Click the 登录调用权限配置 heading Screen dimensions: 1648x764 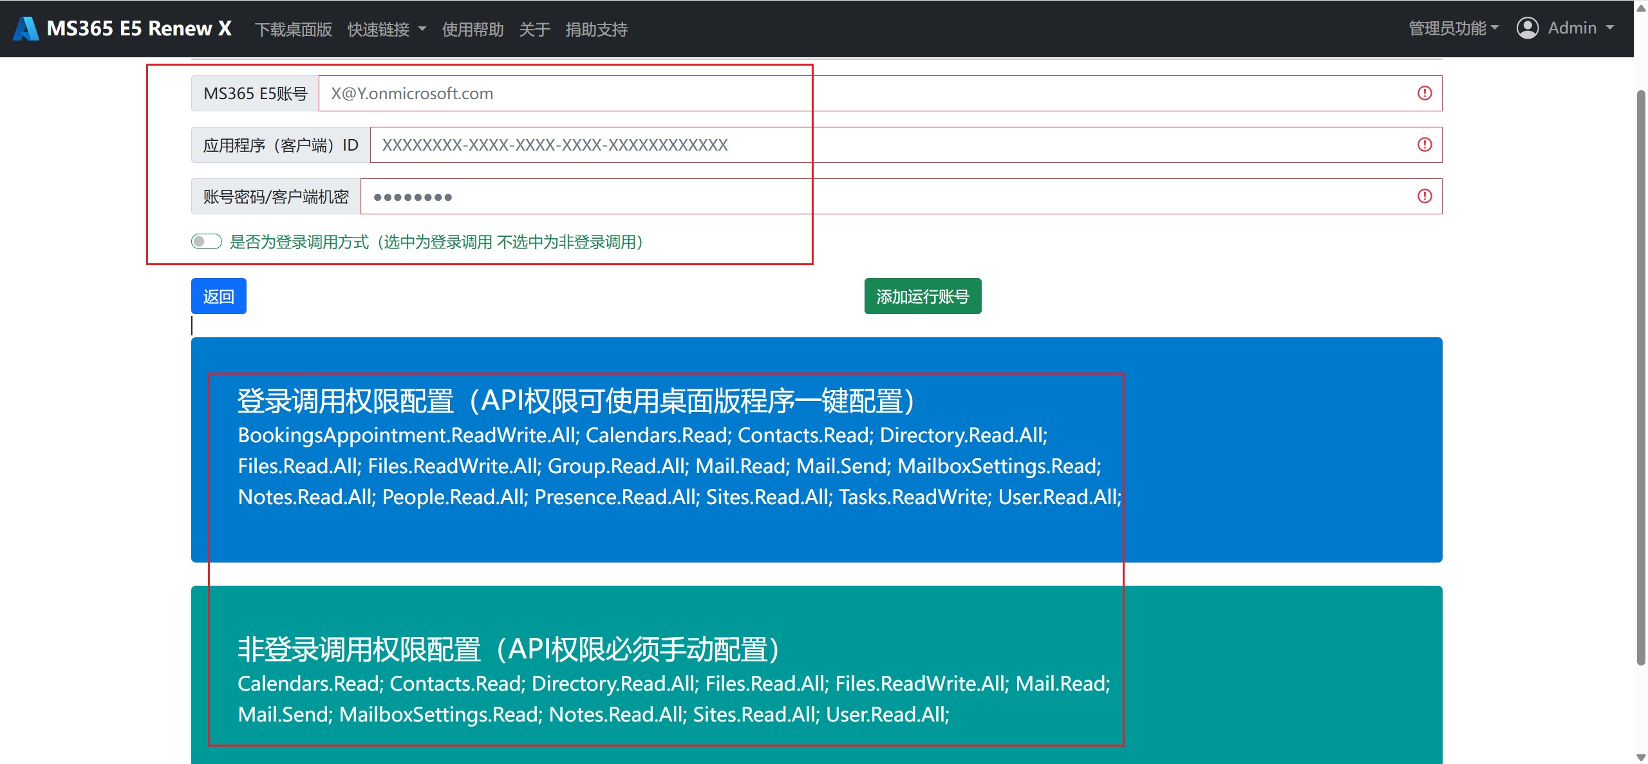(x=576, y=400)
